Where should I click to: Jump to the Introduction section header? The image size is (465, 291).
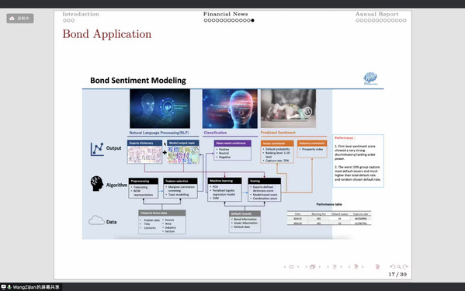pos(81,14)
